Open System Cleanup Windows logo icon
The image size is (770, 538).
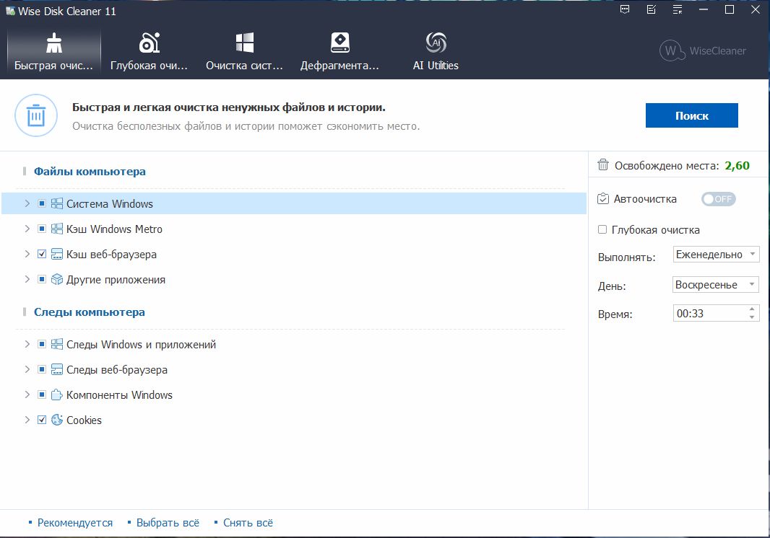244,44
